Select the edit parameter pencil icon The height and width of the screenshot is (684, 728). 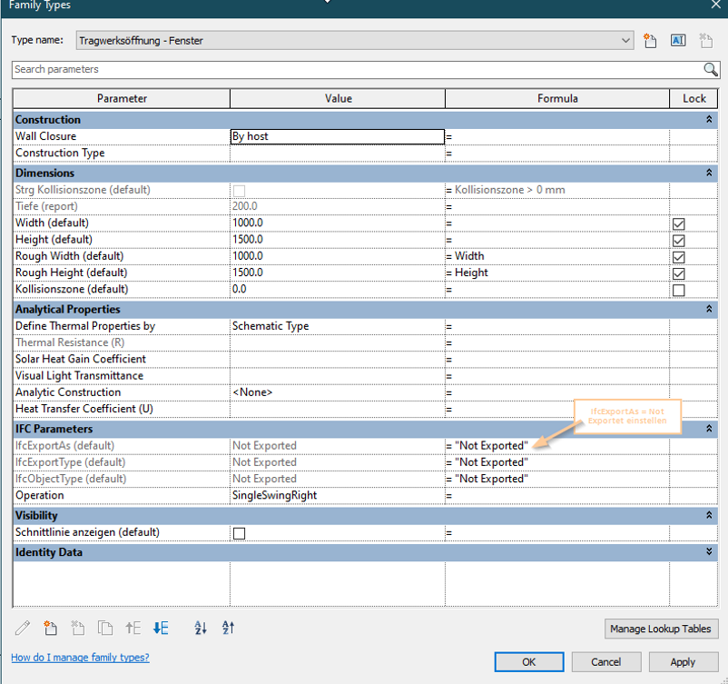pyautogui.click(x=23, y=628)
